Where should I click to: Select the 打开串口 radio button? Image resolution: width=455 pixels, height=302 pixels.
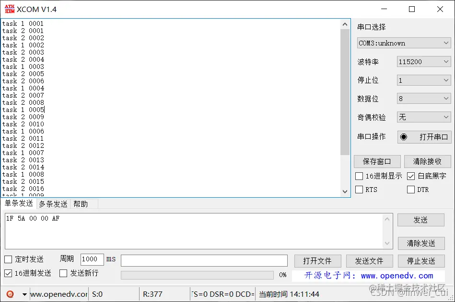(x=403, y=137)
